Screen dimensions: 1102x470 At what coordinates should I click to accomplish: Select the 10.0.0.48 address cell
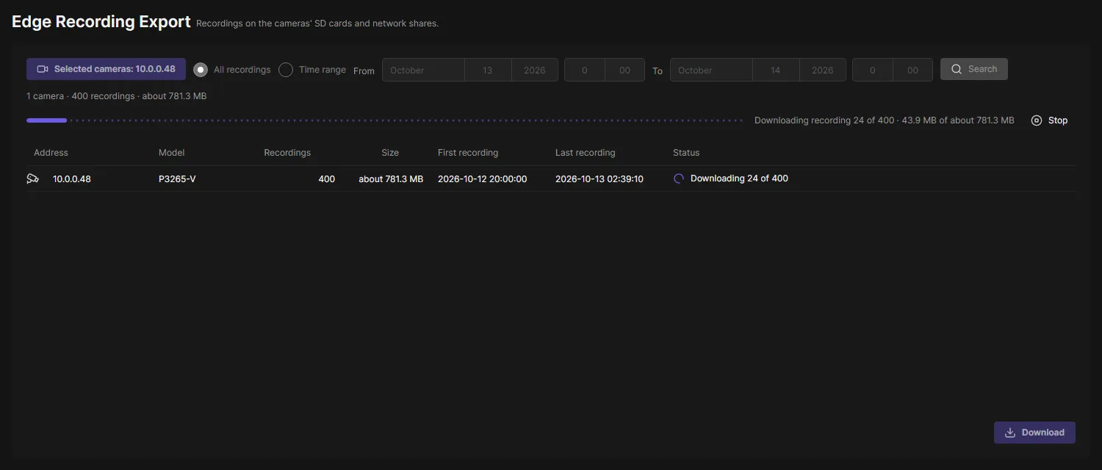(x=72, y=179)
